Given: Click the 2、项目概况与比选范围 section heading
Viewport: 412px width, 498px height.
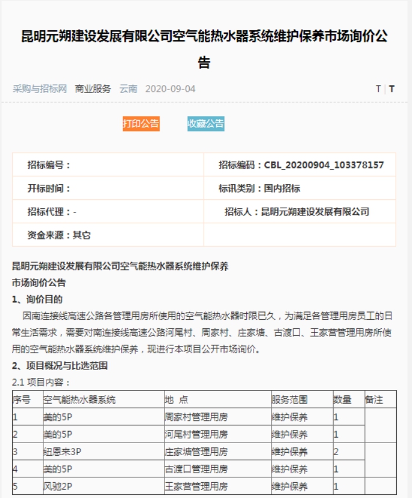Looking at the screenshot, I should (x=60, y=366).
